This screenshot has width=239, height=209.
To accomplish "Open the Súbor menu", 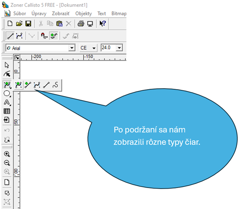I will [x=20, y=13].
